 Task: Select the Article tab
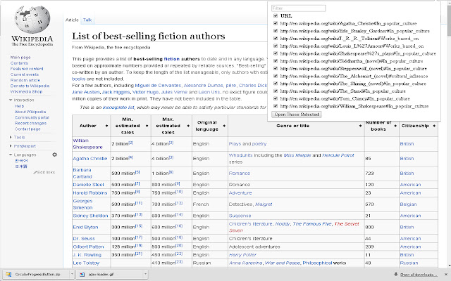(x=73, y=21)
